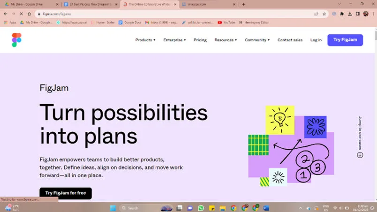Open Task View in the taskbar

(x=180, y=208)
